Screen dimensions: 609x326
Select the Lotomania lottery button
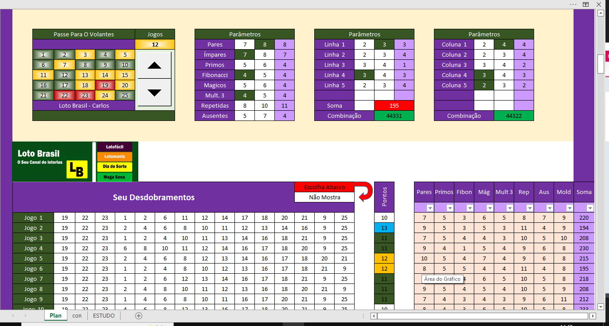click(114, 157)
